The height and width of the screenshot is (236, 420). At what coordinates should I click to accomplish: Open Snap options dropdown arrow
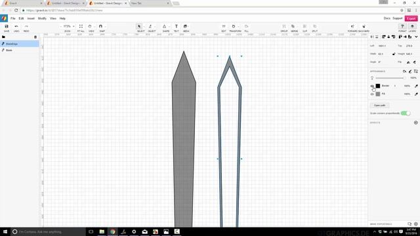[x=105, y=26]
